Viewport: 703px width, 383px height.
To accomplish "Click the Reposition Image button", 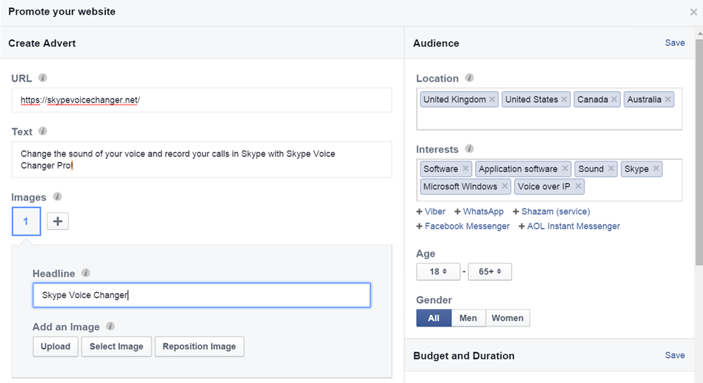I will click(199, 346).
